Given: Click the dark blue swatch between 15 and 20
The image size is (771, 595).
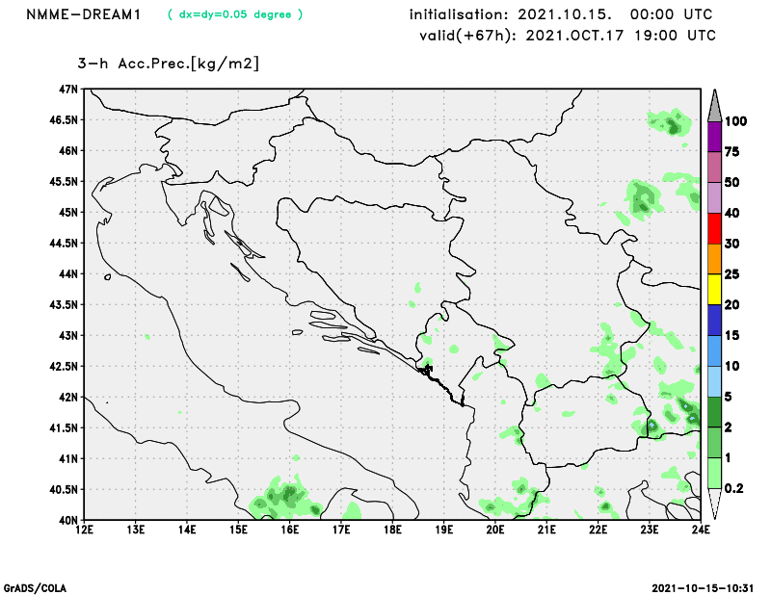Looking at the screenshot, I should tap(714, 320).
